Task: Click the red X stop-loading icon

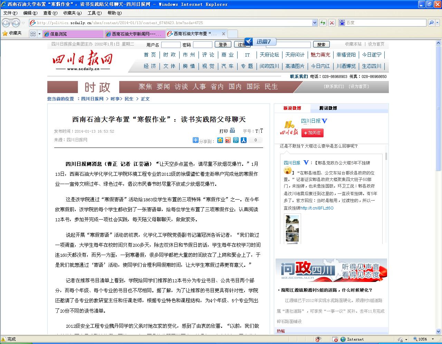Action: click(x=331, y=23)
